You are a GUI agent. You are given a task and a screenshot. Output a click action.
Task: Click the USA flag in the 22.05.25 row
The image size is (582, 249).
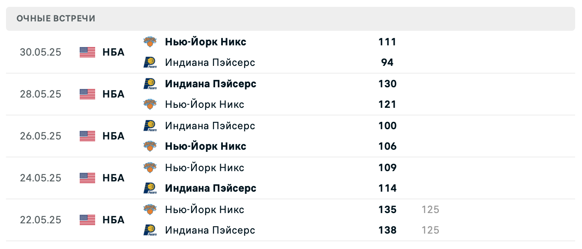(87, 220)
